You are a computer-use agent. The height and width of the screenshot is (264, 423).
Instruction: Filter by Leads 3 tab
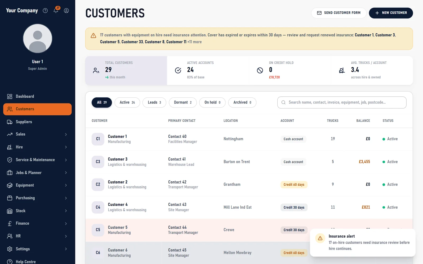coord(154,102)
